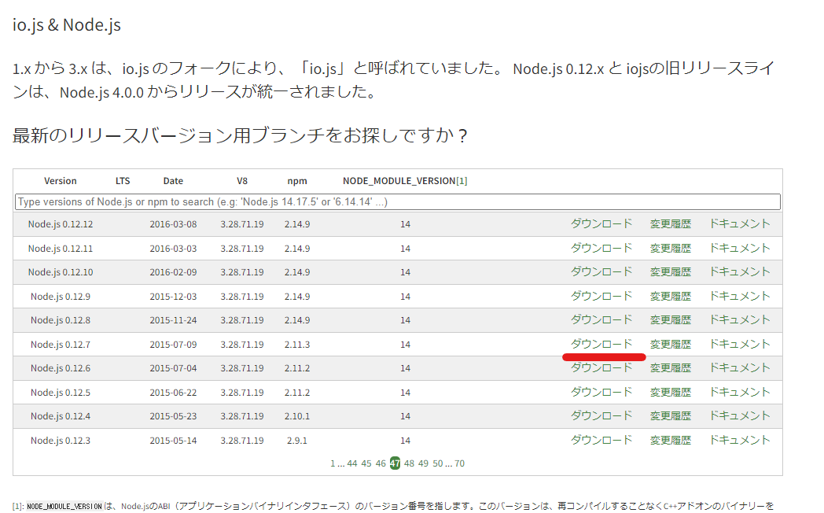Click the npm column header

click(297, 181)
